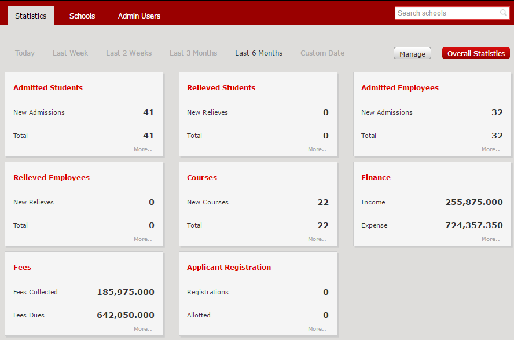Filter statistics by Today
The height and width of the screenshot is (340, 514).
tap(24, 53)
